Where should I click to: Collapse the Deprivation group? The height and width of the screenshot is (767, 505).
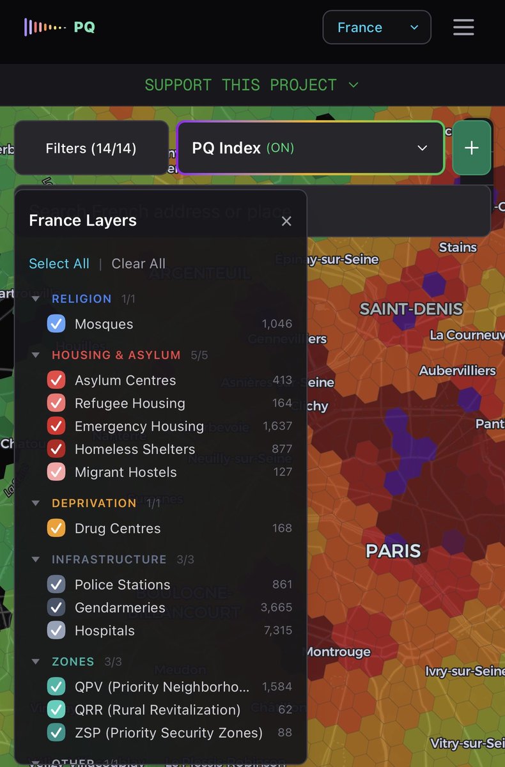click(36, 503)
